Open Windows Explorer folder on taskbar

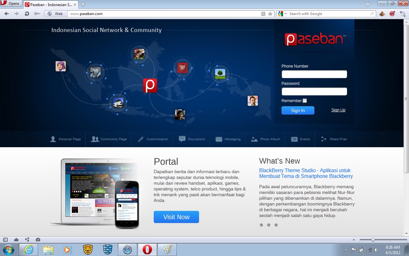48,250
